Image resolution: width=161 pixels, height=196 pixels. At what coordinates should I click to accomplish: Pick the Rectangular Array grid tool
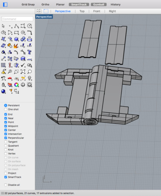[3, 65]
